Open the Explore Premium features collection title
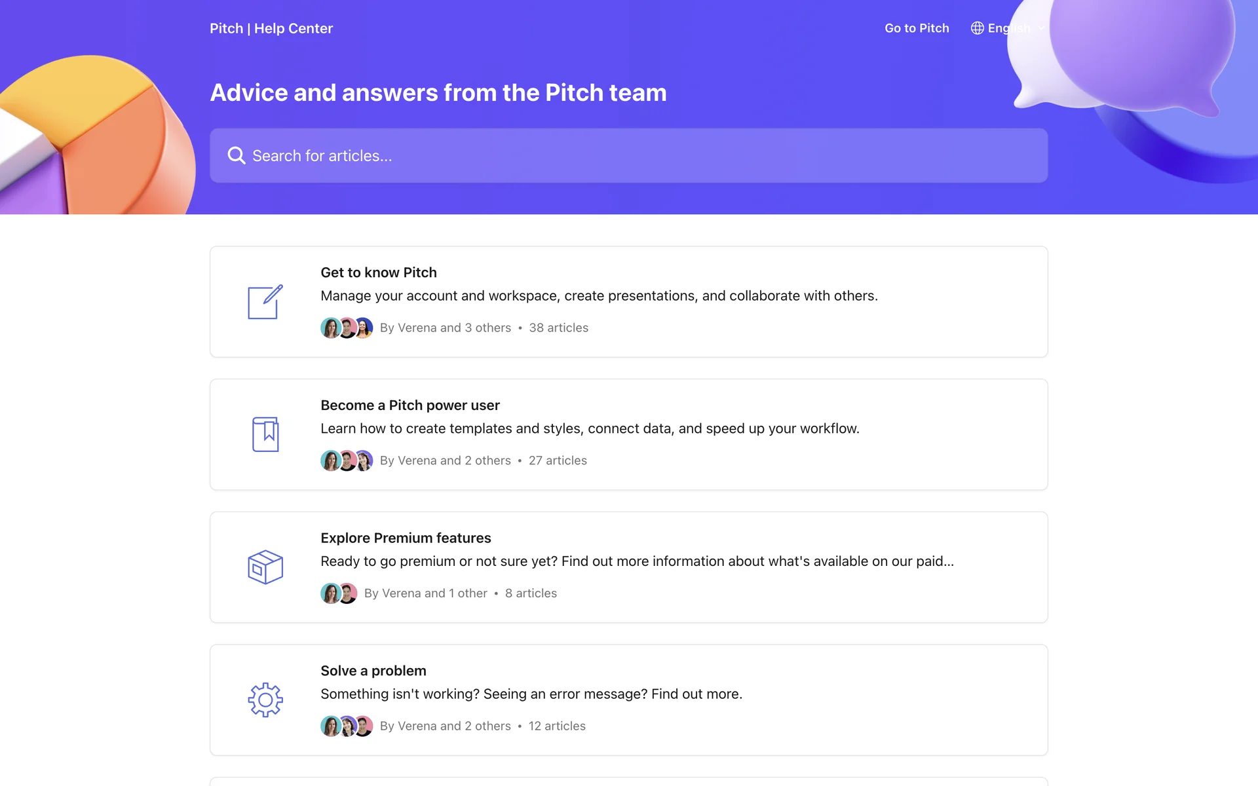This screenshot has height=786, width=1258. 406,538
